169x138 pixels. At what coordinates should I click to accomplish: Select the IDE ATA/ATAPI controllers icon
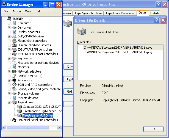point(14,50)
